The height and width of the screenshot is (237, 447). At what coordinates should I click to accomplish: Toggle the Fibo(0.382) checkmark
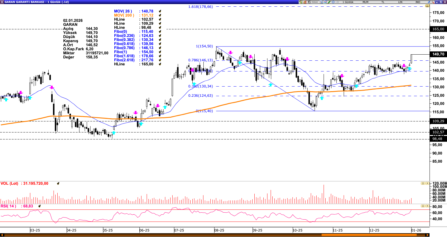[x=160, y=40]
